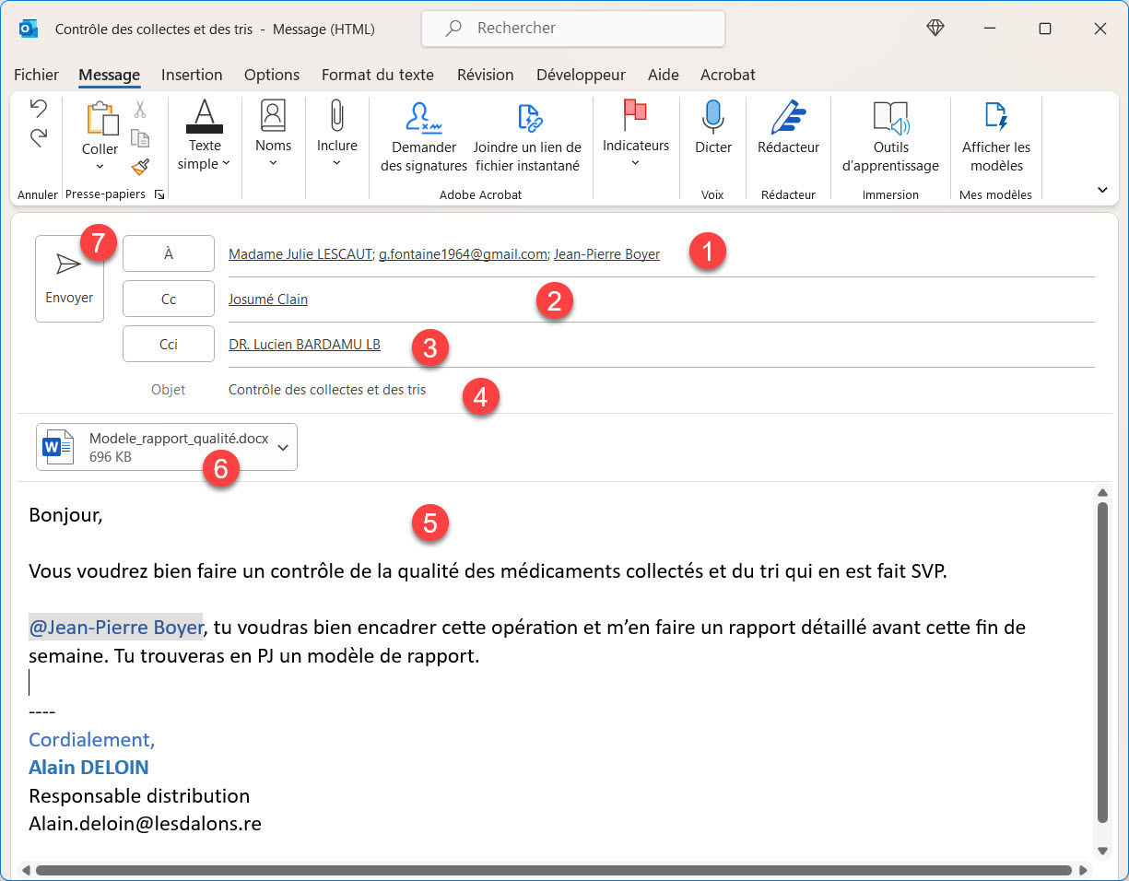Viewport: 1129px width, 881px height.
Task: Expand the attachment Modele_rapport_qualité.docx dropdown arrow
Action: pos(283,447)
